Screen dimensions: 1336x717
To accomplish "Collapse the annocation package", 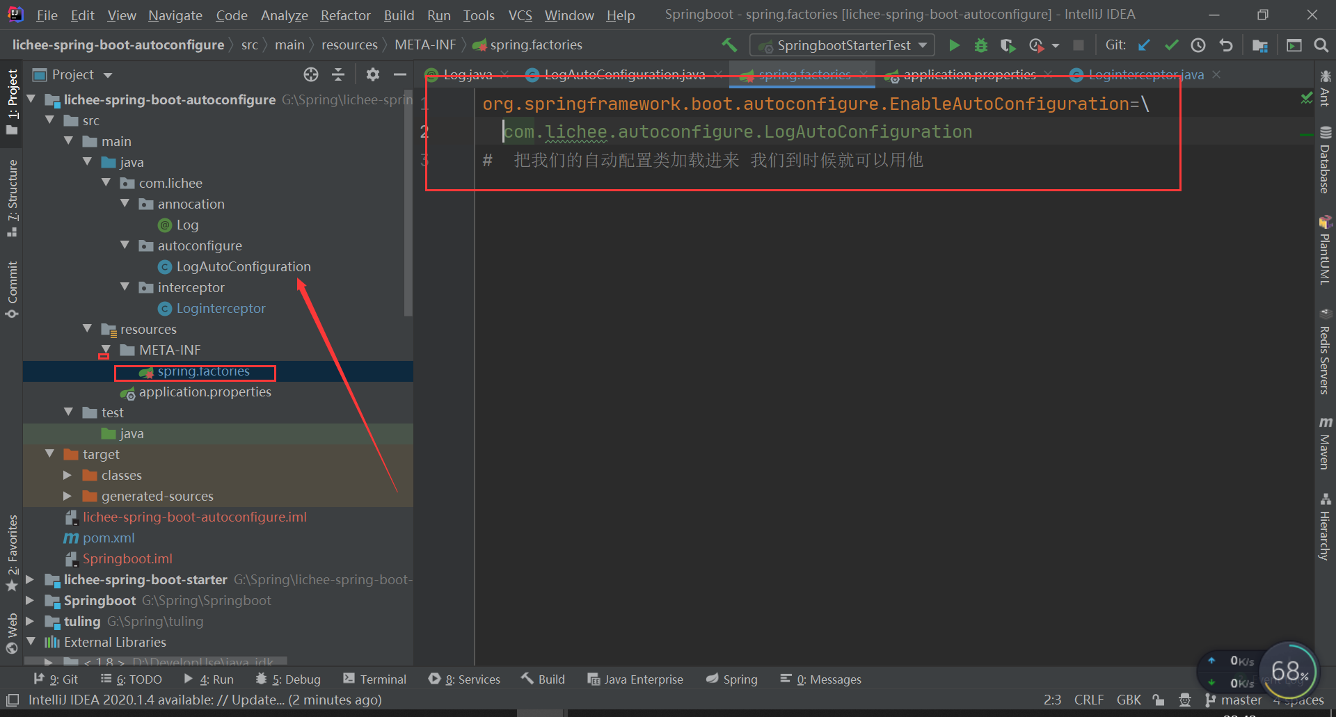I will click(125, 204).
